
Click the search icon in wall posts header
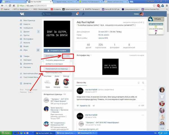click(x=143, y=83)
